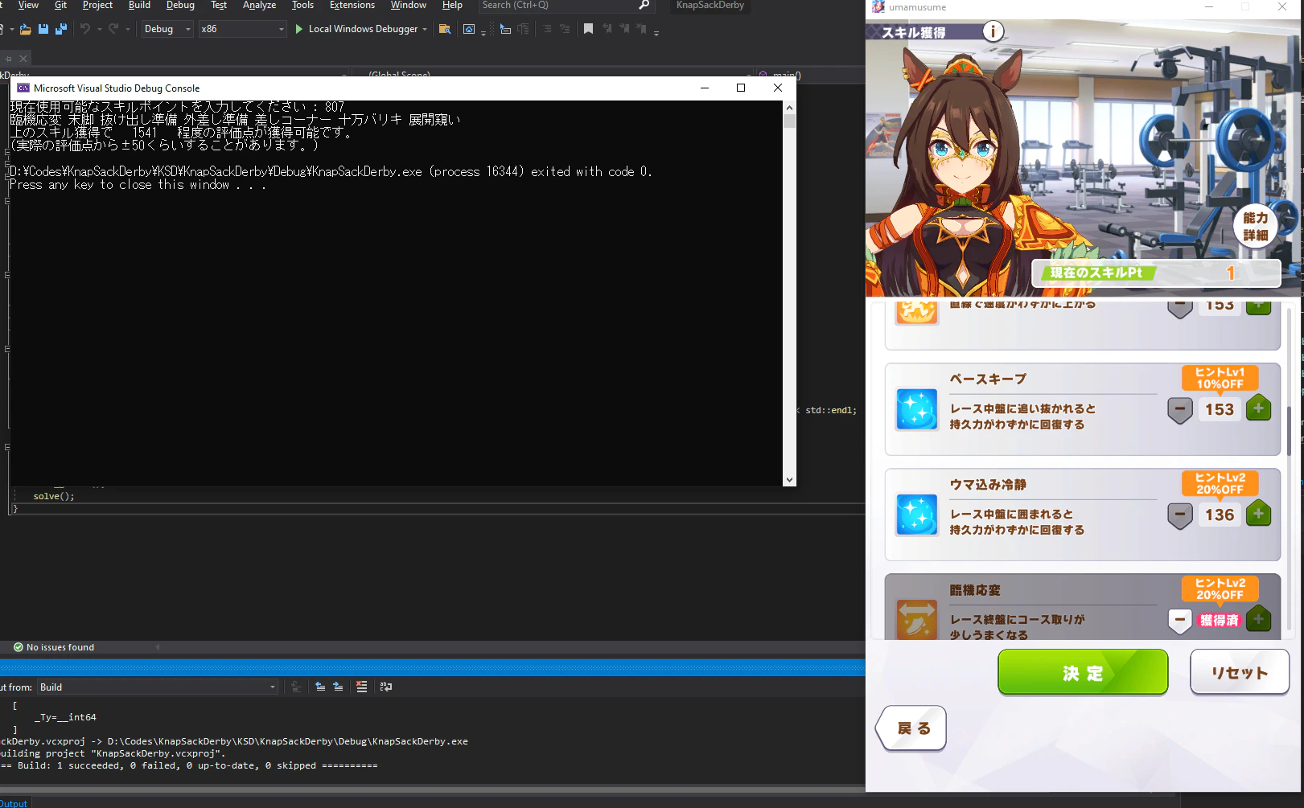
Task: Close the document tab with its X icon
Action: click(x=23, y=59)
